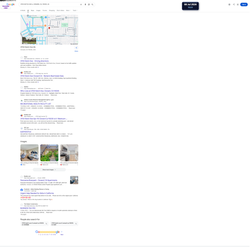Switch to the Forums tab
This screenshot has height=247, width=251.
pos(45,11)
